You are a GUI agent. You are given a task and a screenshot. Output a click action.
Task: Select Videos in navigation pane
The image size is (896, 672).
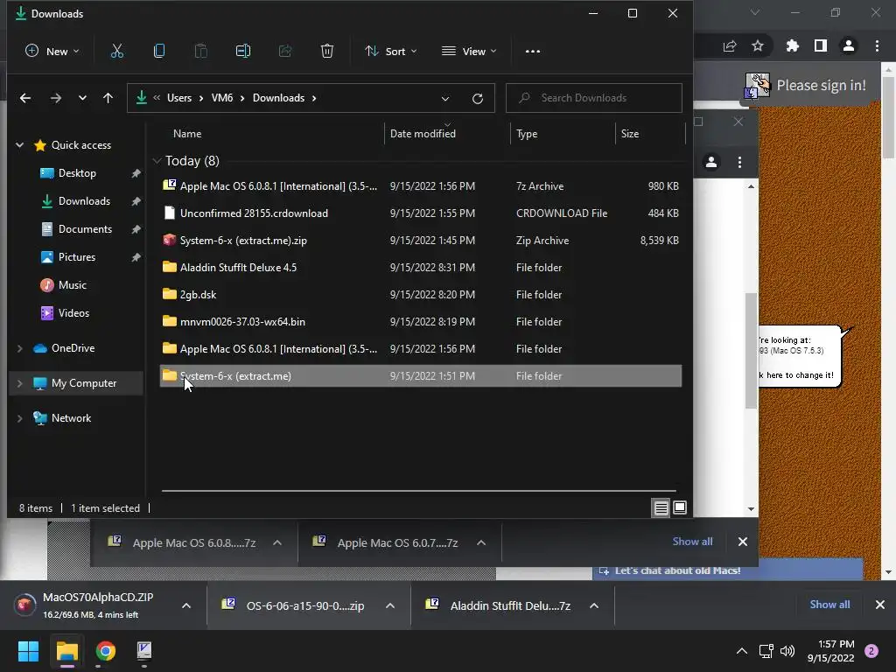pyautogui.click(x=73, y=313)
